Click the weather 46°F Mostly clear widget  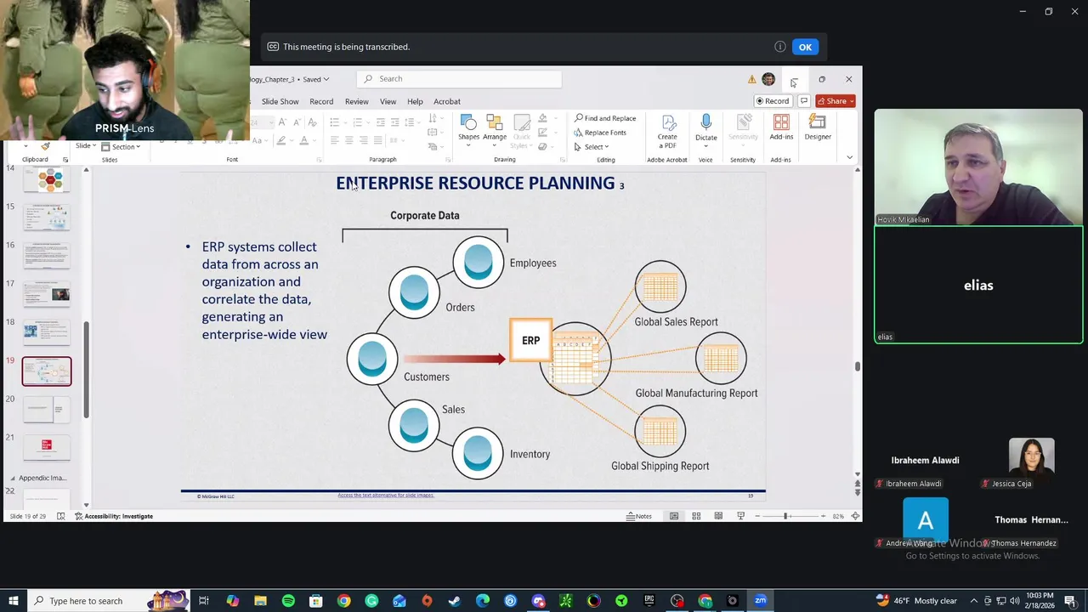point(915,601)
